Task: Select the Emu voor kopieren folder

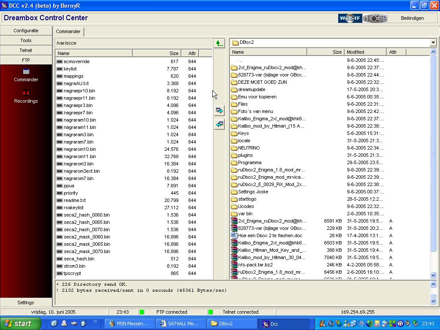Action: pos(330,97)
